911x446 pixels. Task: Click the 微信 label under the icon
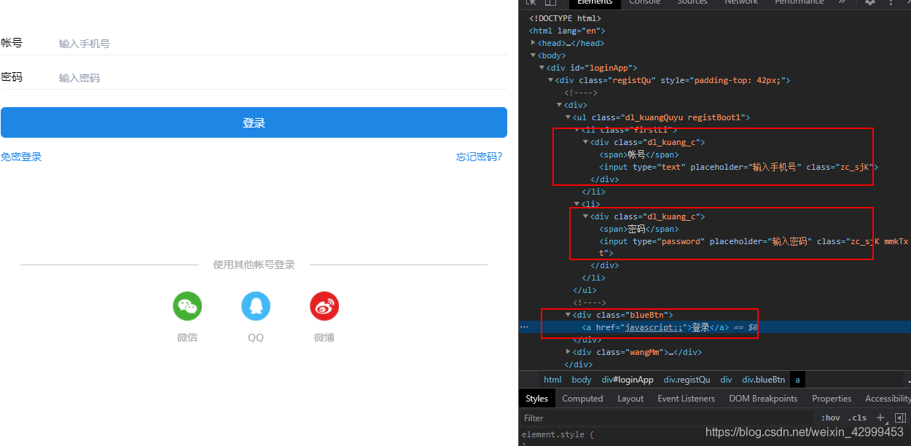[x=187, y=337]
